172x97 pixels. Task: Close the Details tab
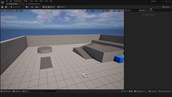152,10
